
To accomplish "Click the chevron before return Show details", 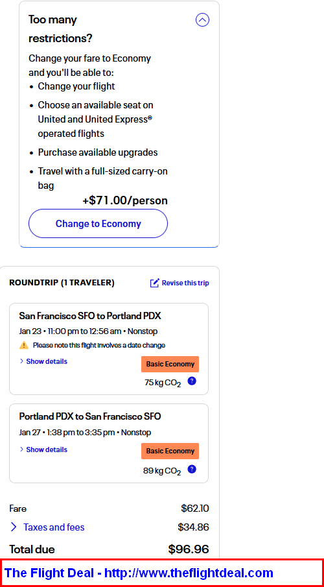I will point(21,449).
